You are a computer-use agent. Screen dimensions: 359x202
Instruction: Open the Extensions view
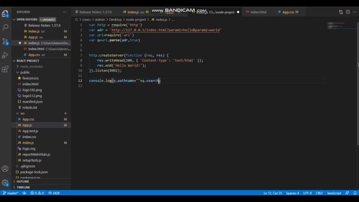point(5,69)
